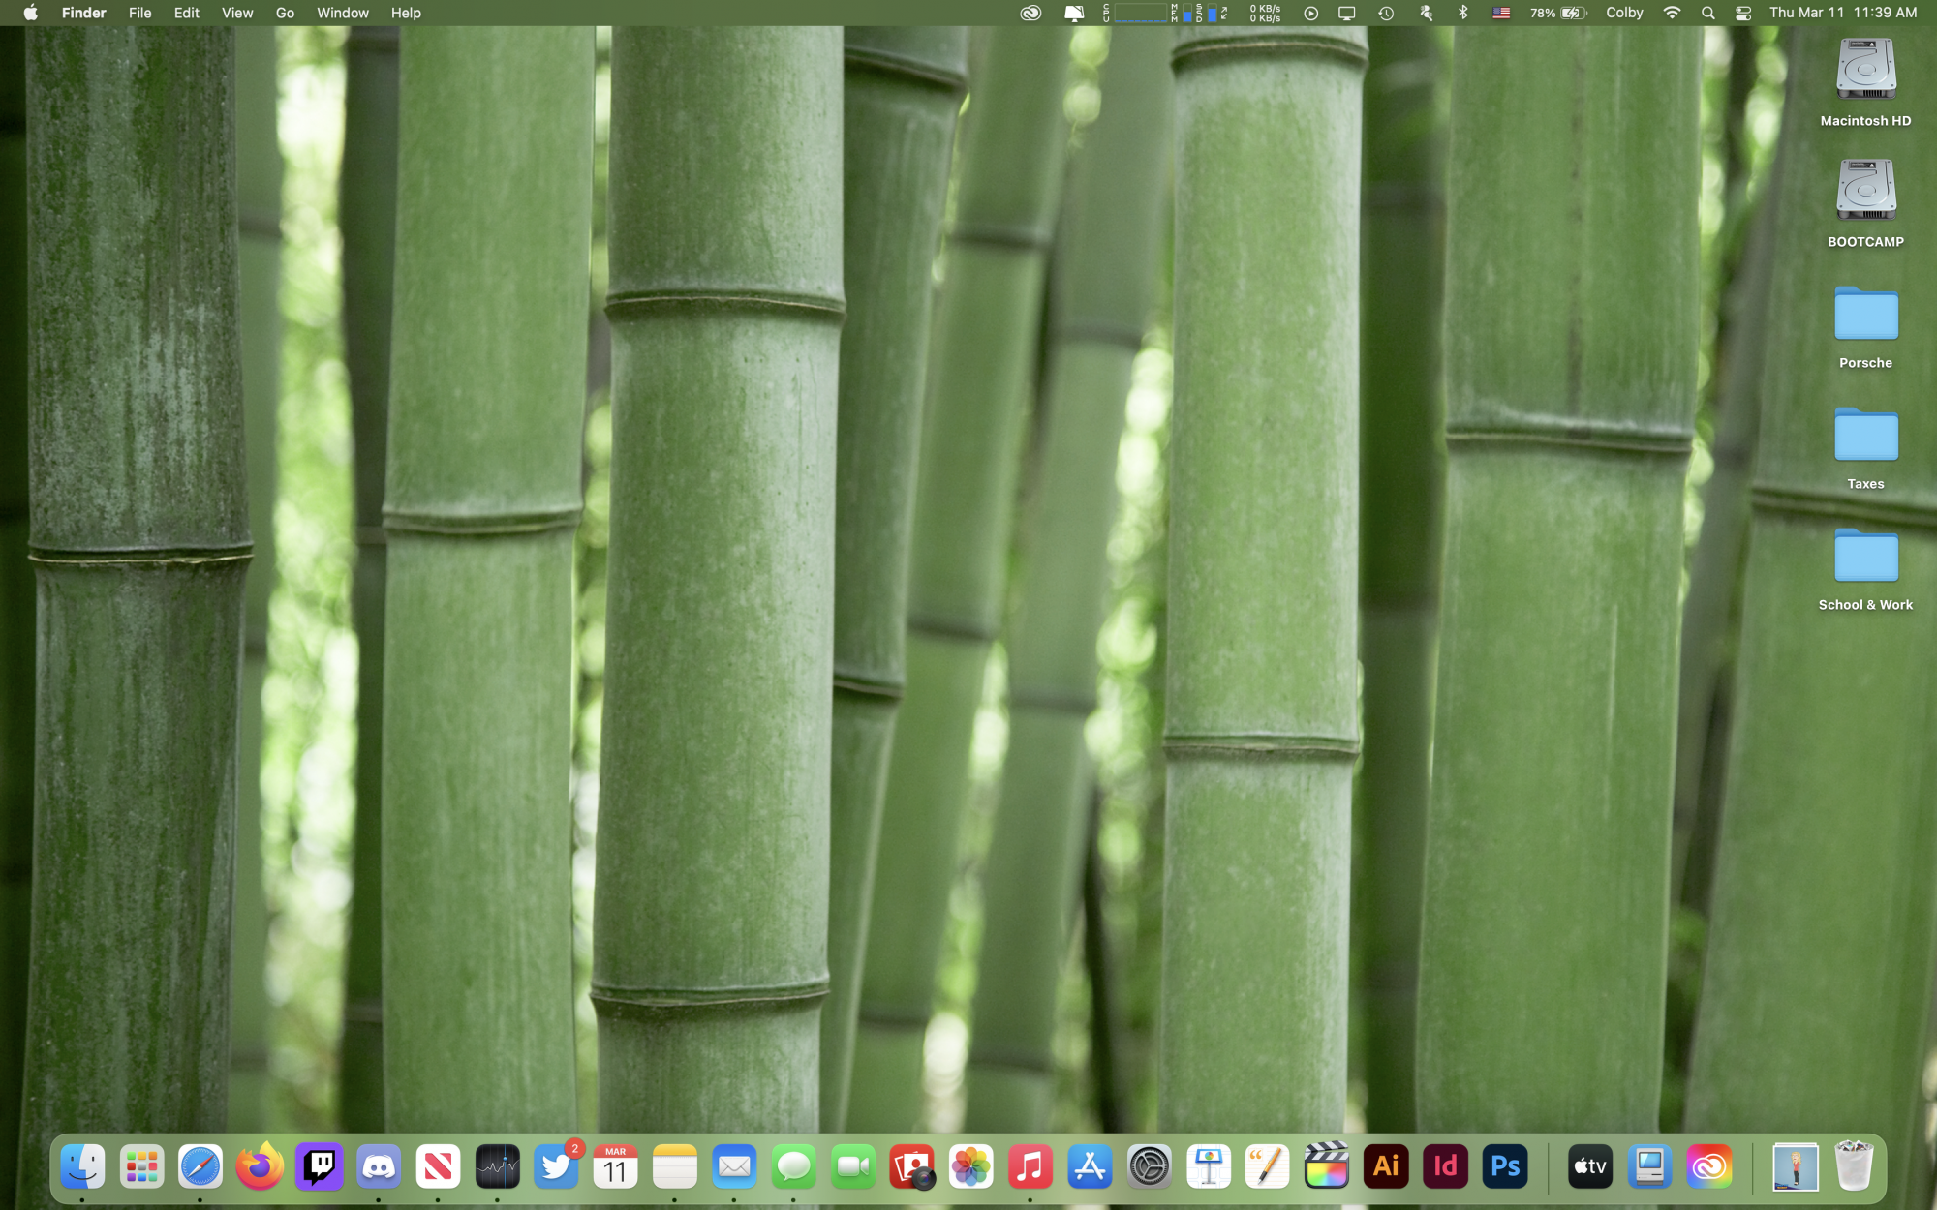The width and height of the screenshot is (1937, 1210).
Task: Open Final Cut Pro dock icon
Action: [1326, 1166]
